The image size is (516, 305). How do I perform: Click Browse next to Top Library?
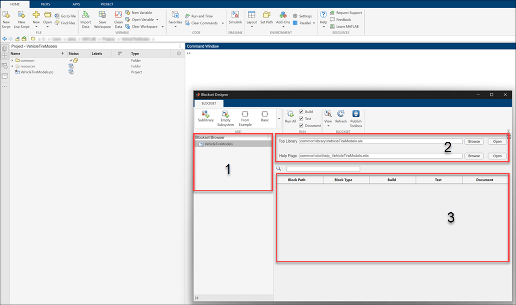coord(473,141)
